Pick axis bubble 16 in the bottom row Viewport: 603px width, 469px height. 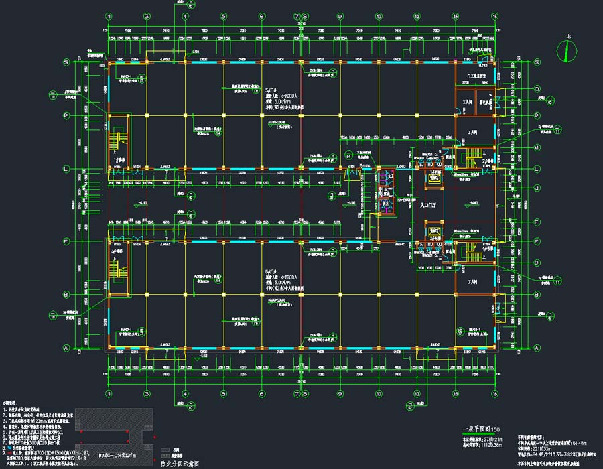coord(494,394)
